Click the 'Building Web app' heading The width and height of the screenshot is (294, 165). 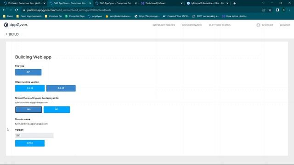click(x=33, y=57)
